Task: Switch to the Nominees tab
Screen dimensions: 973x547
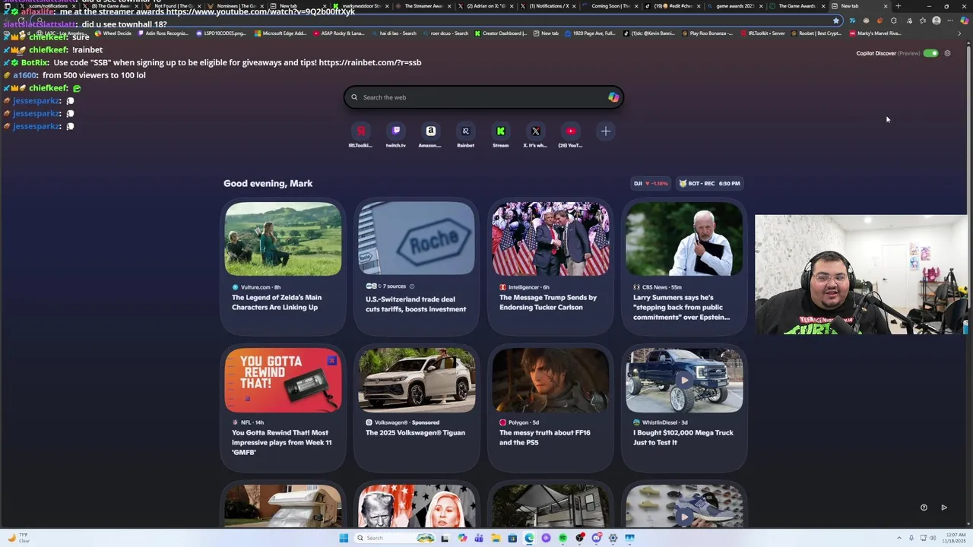Action: point(235,6)
